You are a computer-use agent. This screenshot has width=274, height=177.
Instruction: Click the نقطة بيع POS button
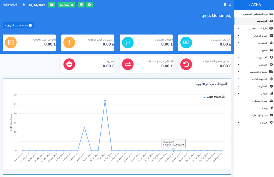(67, 5)
